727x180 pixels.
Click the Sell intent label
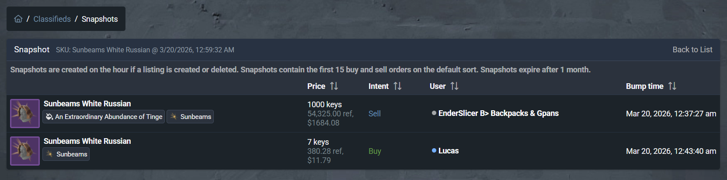pos(374,114)
